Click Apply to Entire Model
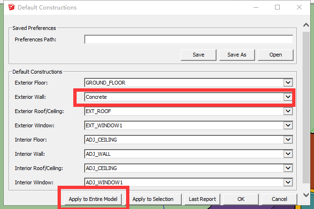Image resolution: width=314 pixels, height=209 pixels. 93,199
